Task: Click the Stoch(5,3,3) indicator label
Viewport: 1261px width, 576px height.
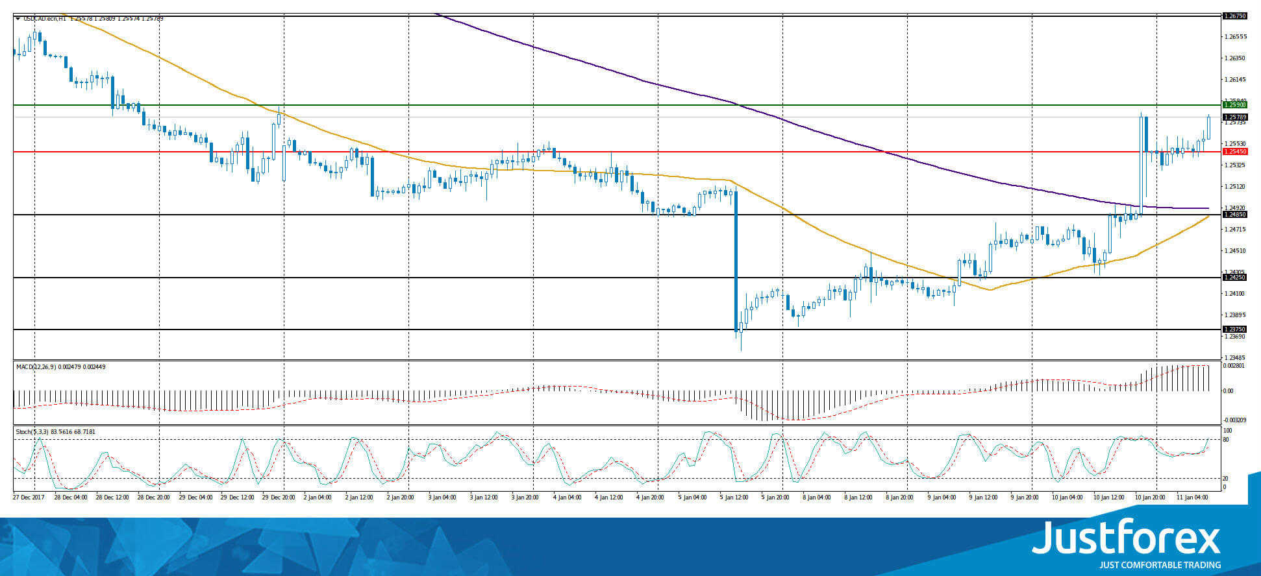Action: 33,432
